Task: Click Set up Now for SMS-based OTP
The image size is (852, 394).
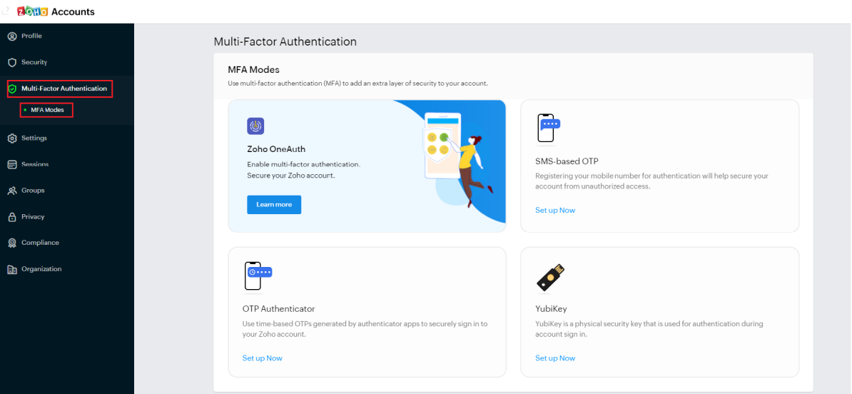Action: [554, 211]
